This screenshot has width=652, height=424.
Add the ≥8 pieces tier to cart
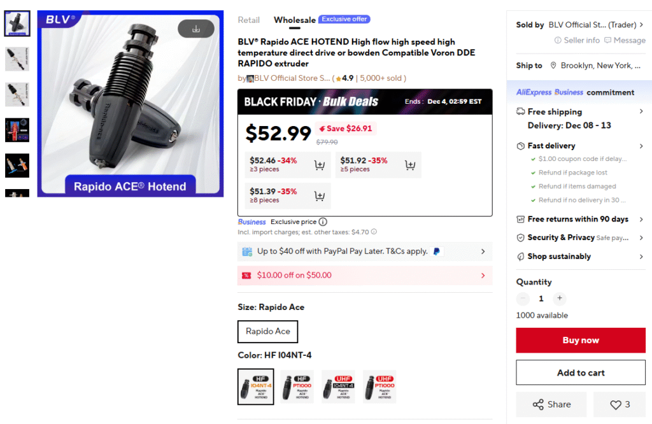tap(320, 196)
